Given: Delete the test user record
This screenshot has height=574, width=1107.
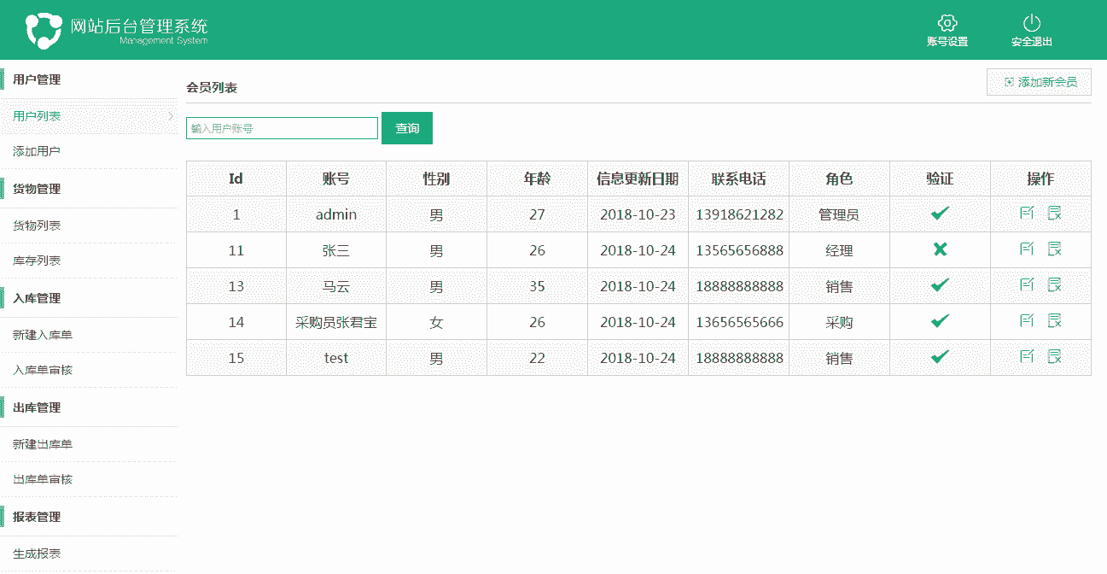Looking at the screenshot, I should [x=1055, y=357].
